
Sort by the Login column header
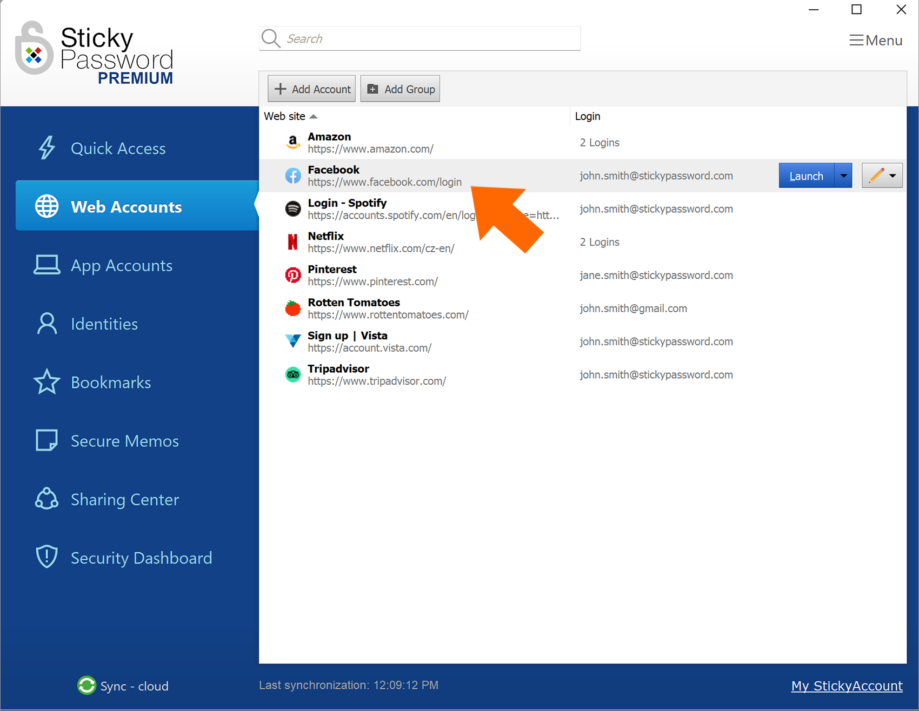[588, 116]
